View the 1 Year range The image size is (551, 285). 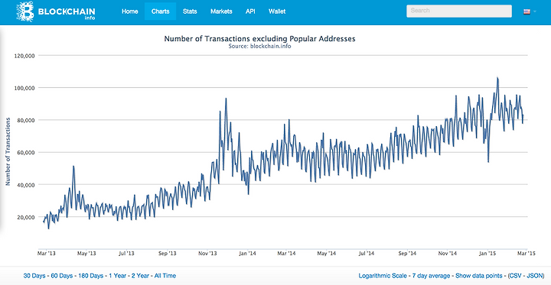click(117, 276)
